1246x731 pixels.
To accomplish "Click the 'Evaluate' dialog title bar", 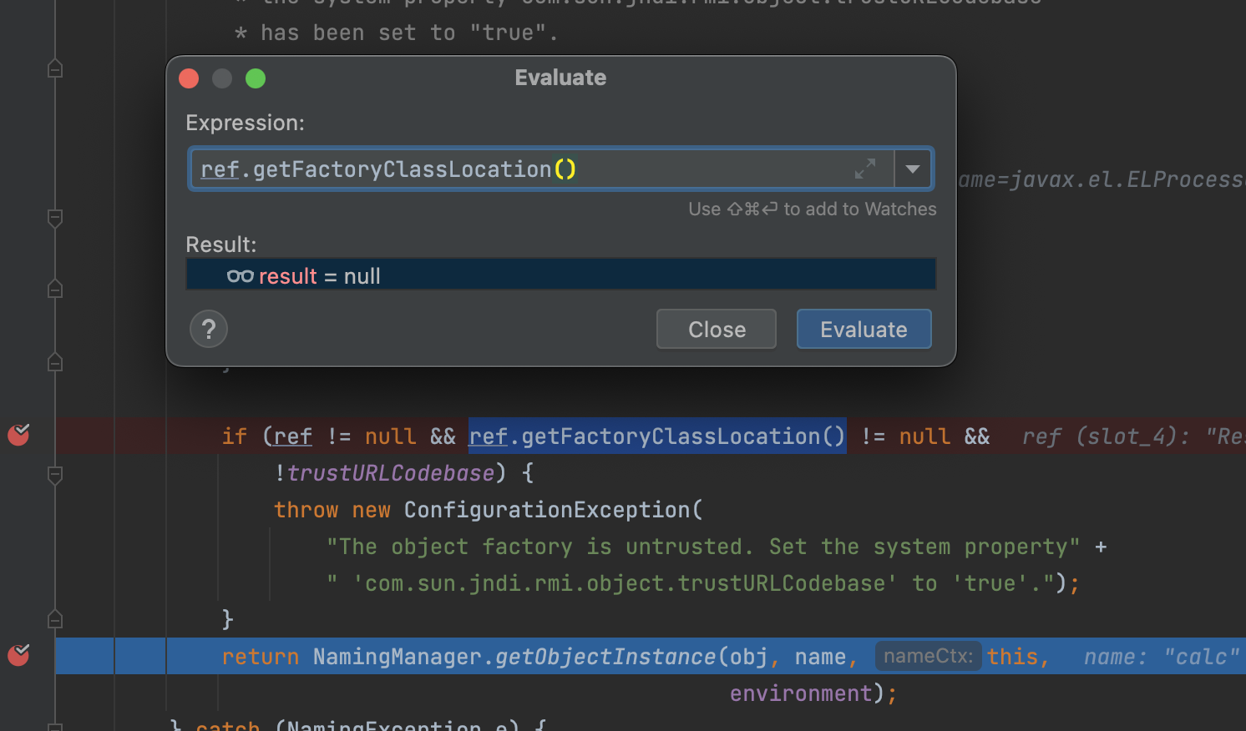I will pos(560,78).
